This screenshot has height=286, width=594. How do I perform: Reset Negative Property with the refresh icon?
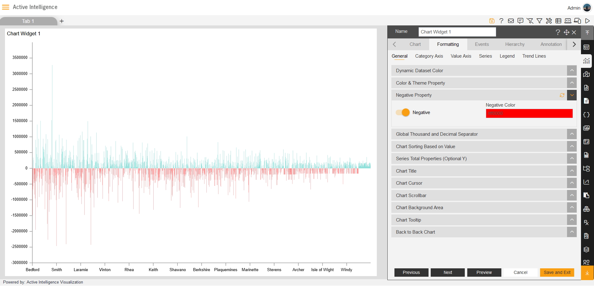pos(562,95)
